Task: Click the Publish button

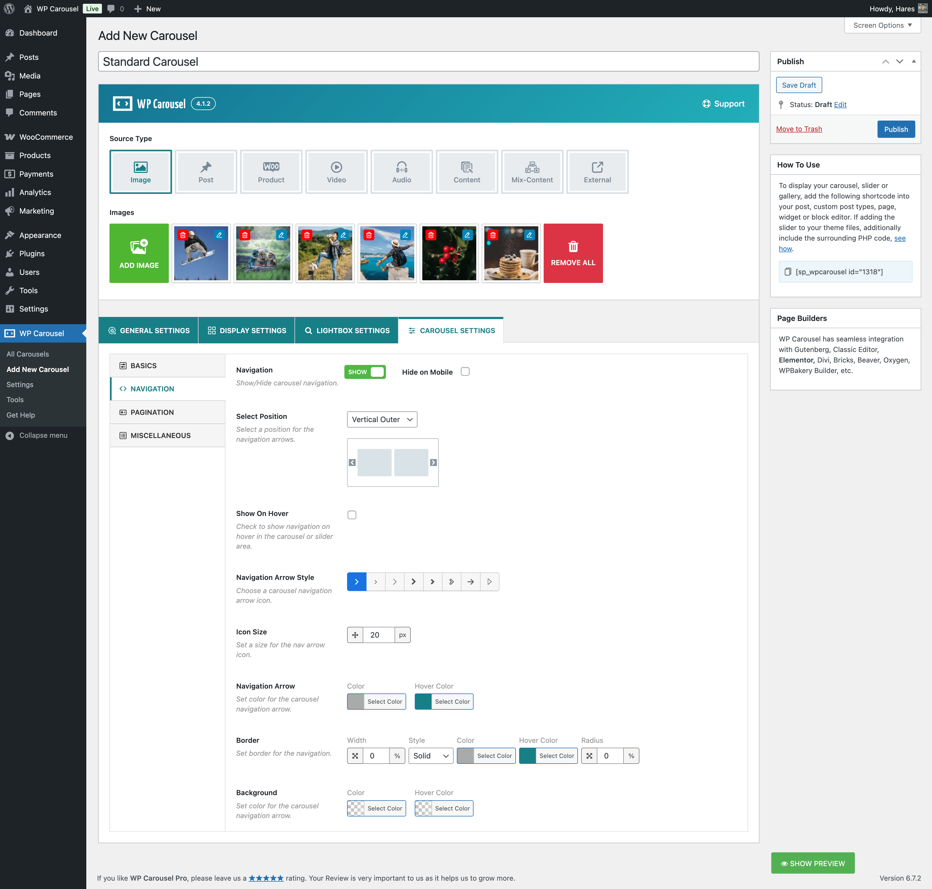Action: [x=896, y=129]
